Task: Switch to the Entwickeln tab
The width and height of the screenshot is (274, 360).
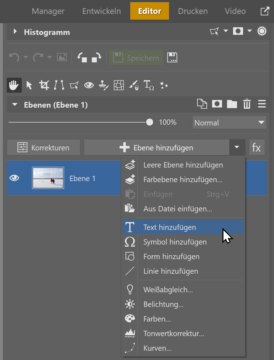Action: [x=101, y=11]
